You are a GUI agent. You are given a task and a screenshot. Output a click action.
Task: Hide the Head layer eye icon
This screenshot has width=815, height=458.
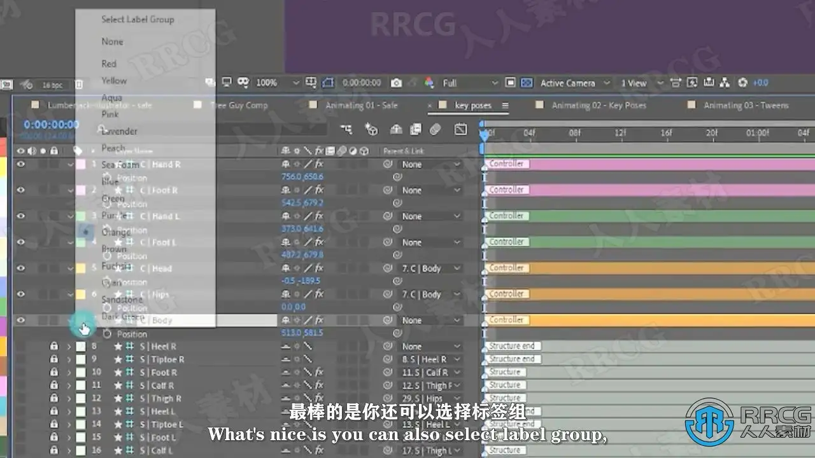tap(21, 268)
